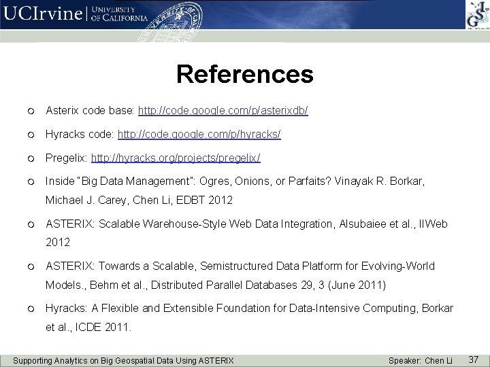Screen dimensions: 490x367
Task: Click 'Models., Behm et al., Distributed Parallel Databases' line
Action: (216, 285)
